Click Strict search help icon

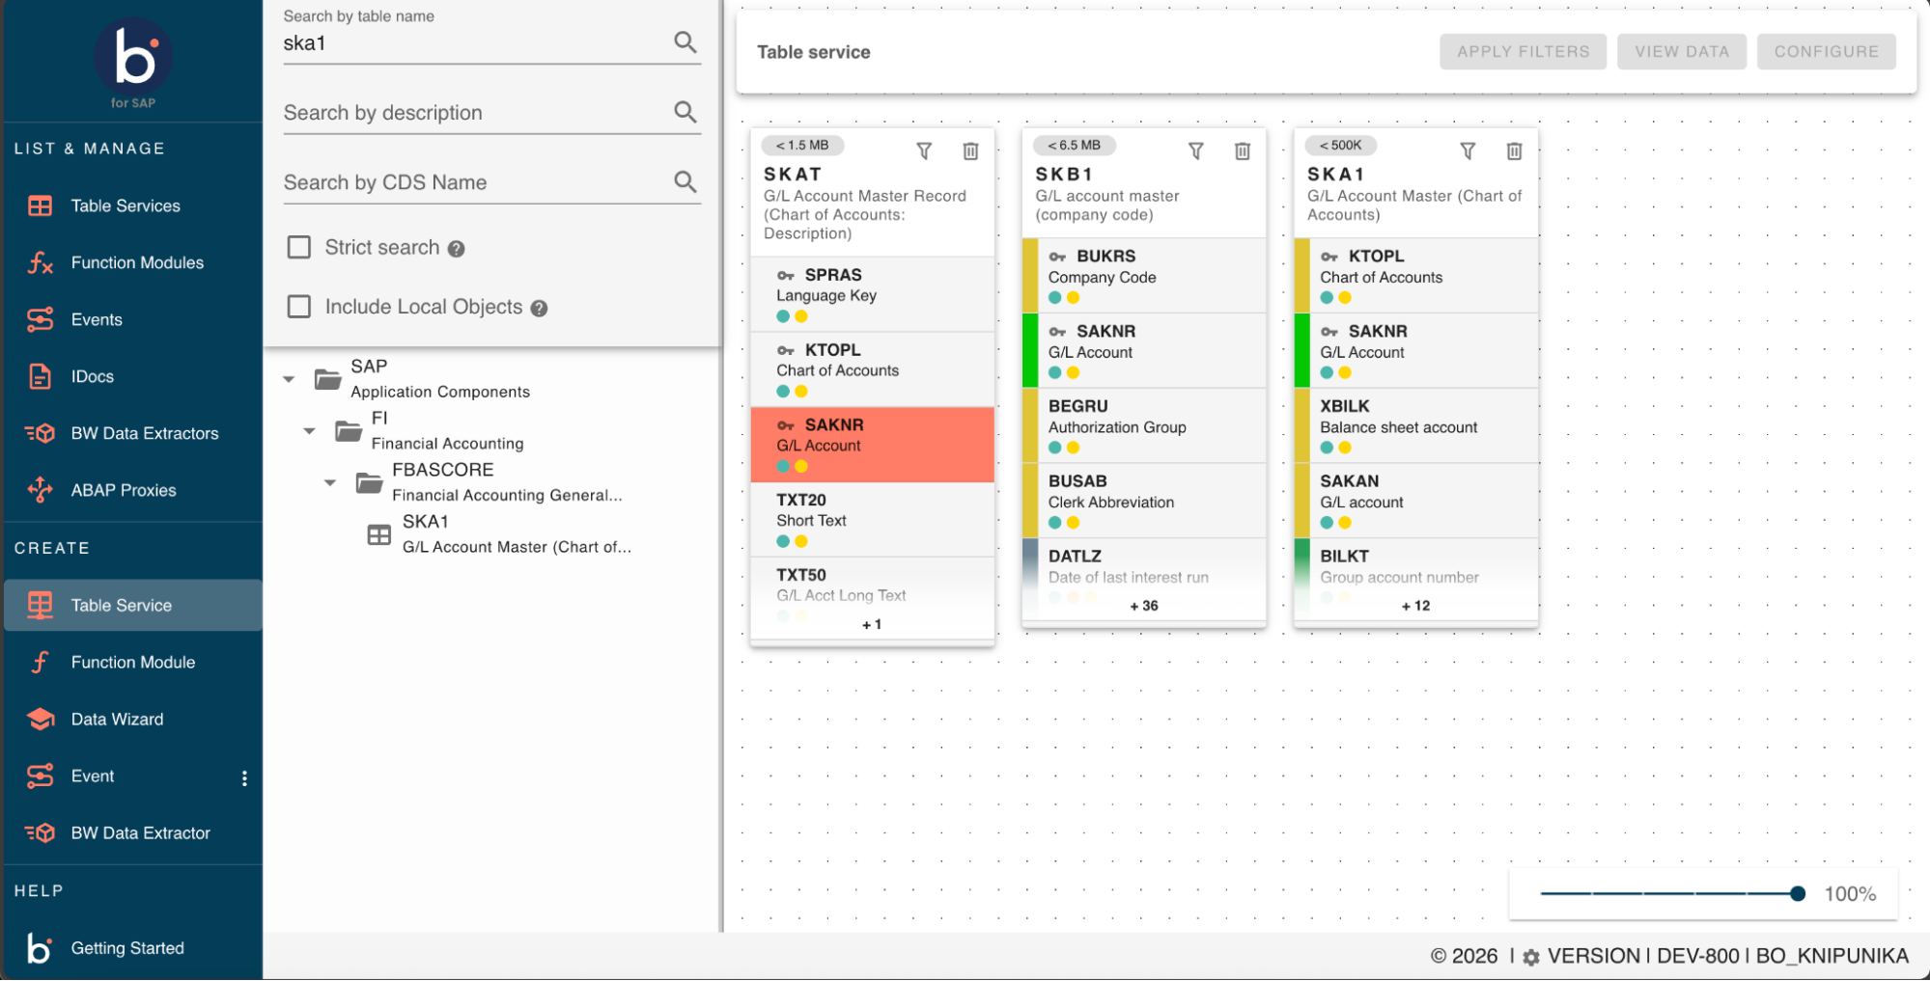click(x=457, y=249)
